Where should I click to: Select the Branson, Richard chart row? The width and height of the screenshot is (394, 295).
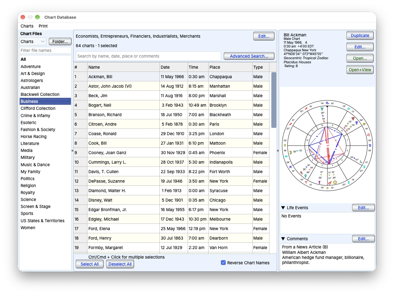tap(171, 115)
